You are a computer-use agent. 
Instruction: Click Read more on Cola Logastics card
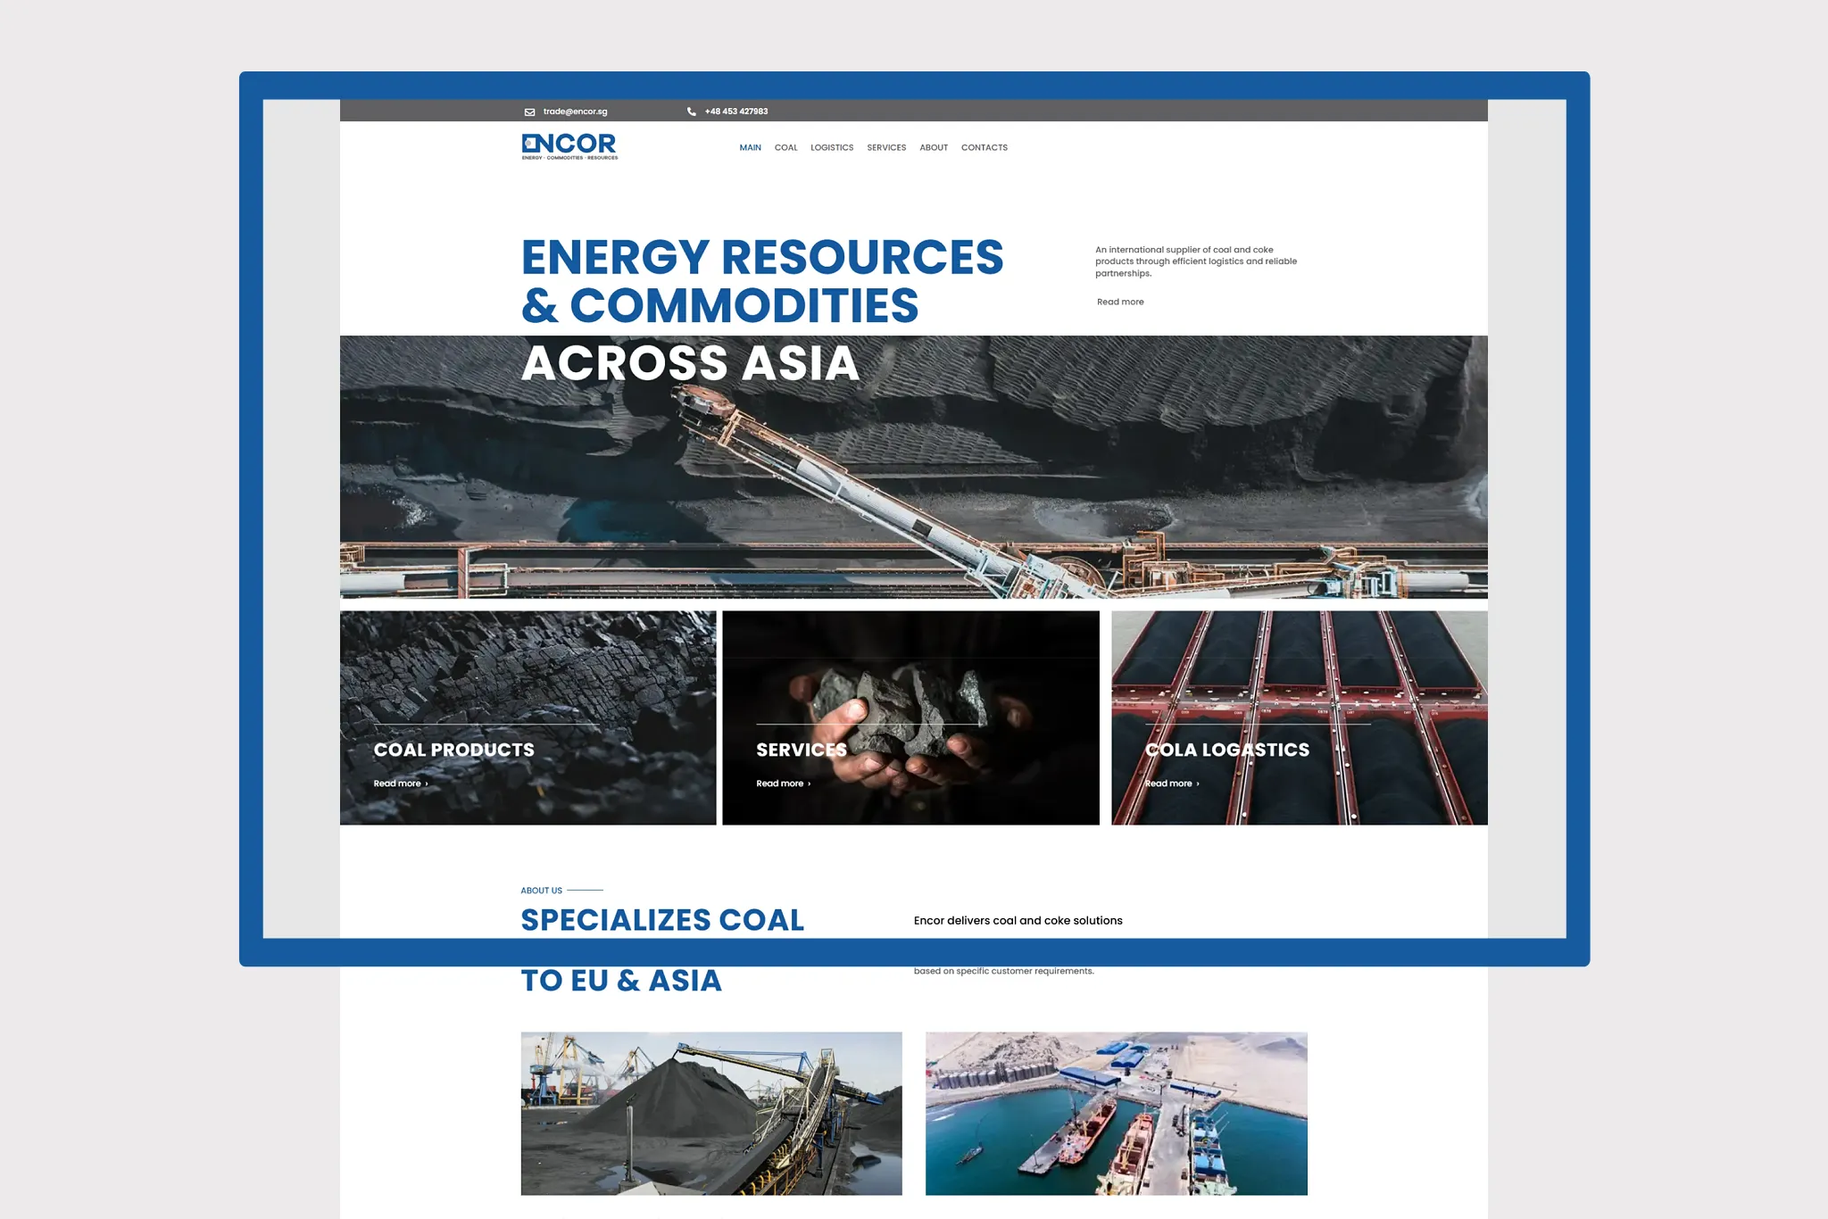(1171, 784)
